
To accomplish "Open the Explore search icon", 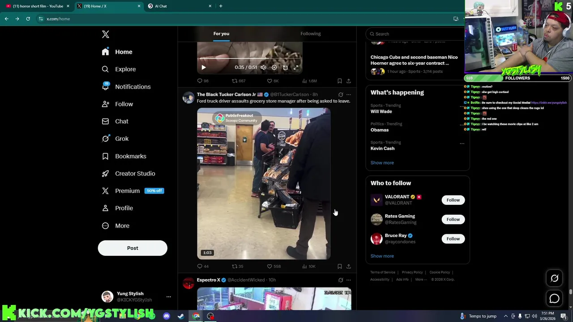I will pos(105,69).
